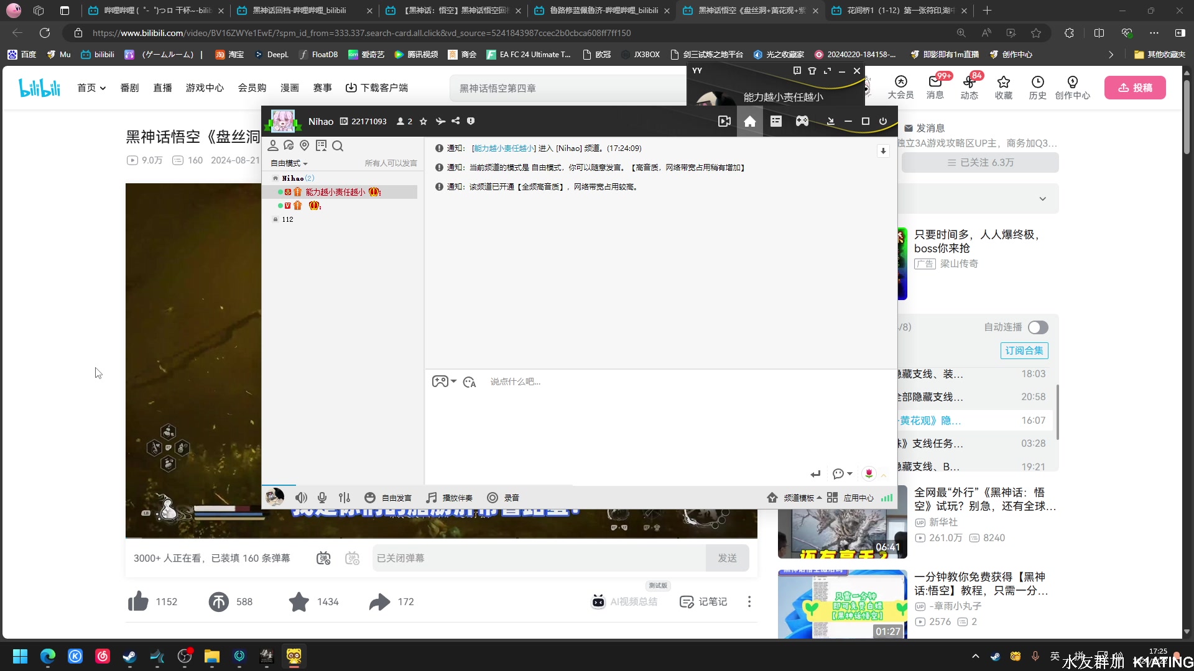Click 自由发言 in YY bottom bar
This screenshot has width=1194, height=671.
click(388, 498)
